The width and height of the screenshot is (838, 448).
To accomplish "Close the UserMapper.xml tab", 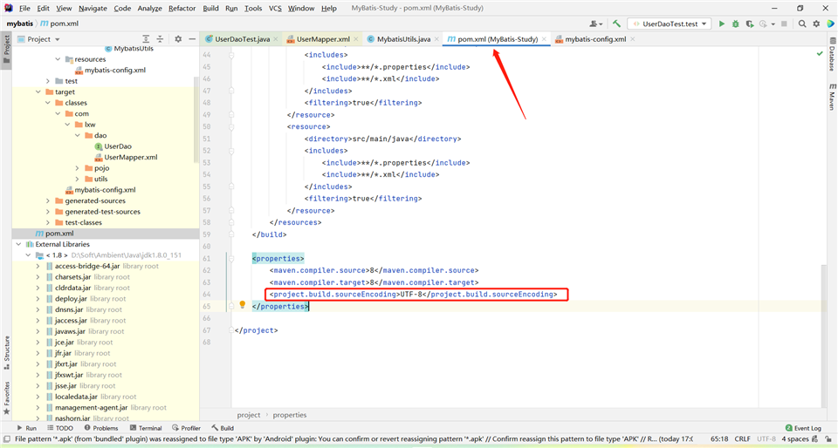I will [x=356, y=39].
